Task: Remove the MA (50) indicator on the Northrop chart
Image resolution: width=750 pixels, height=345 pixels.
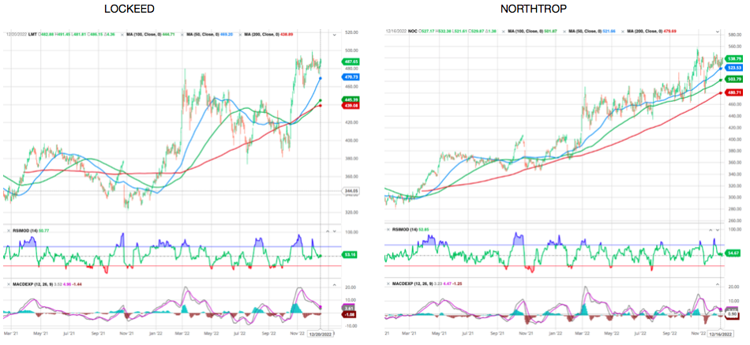Action: tap(564, 31)
